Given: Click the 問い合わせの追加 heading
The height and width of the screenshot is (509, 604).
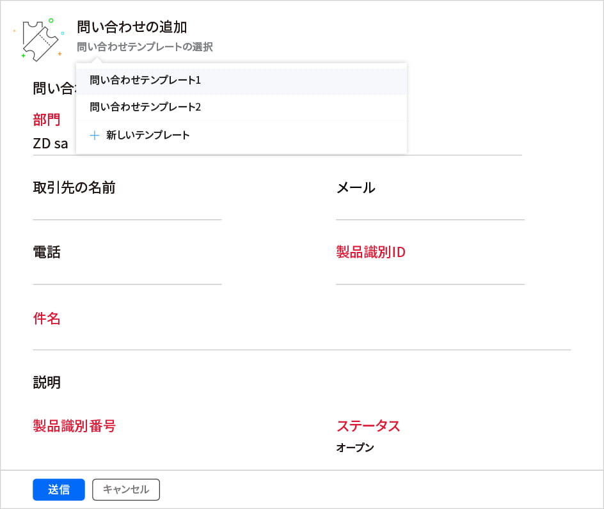Looking at the screenshot, I should coord(132,27).
